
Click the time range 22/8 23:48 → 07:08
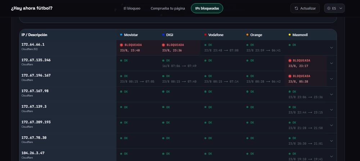click(x=221, y=50)
